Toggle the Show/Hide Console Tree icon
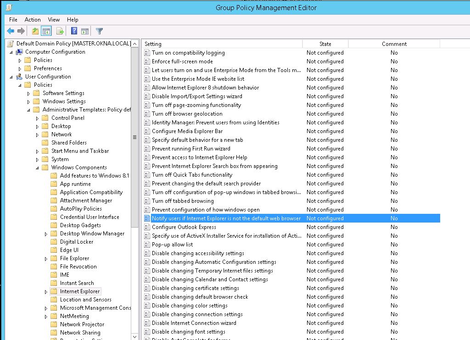The width and height of the screenshot is (470, 340). point(46,31)
